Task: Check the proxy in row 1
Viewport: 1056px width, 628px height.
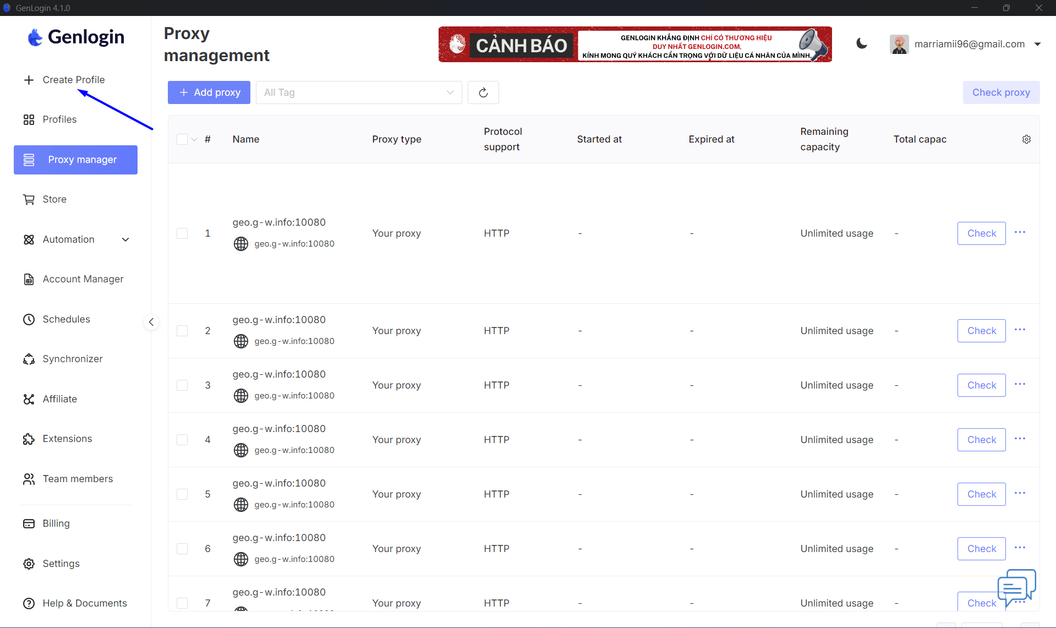Action: click(981, 233)
